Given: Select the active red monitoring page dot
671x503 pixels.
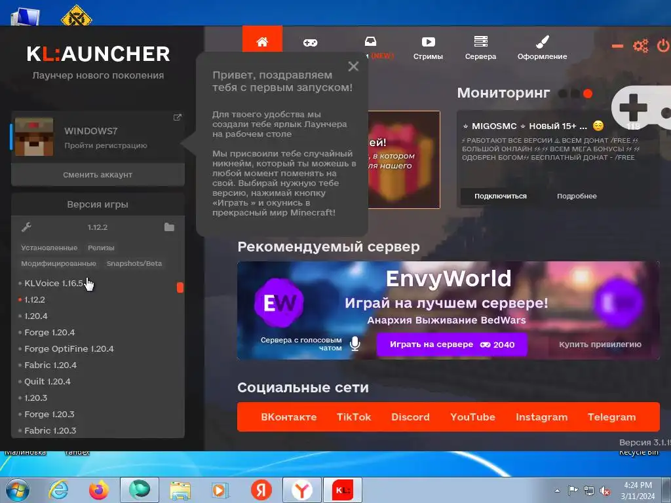Looking at the screenshot, I should [588, 93].
